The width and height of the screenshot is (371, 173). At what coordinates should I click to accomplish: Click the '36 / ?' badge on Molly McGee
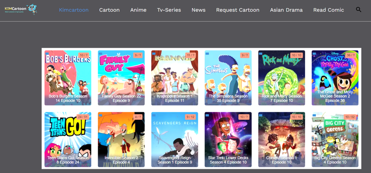tap(351, 55)
